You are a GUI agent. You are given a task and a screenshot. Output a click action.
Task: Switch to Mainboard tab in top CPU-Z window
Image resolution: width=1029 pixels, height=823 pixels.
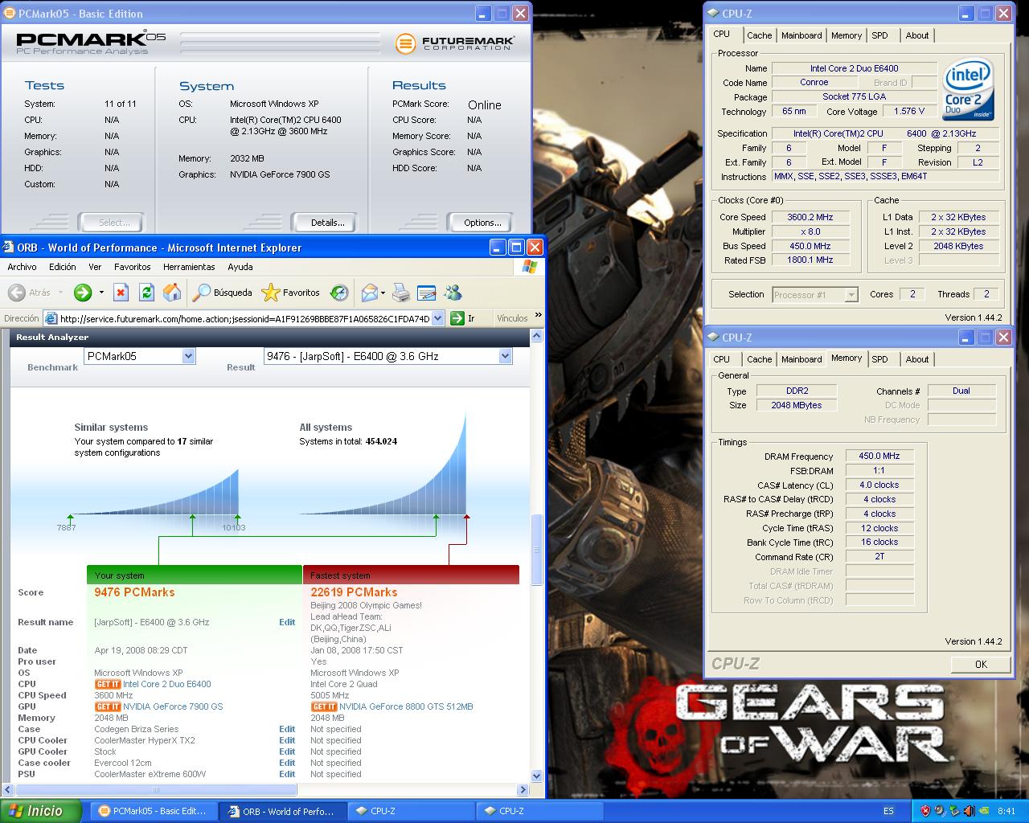(x=801, y=35)
